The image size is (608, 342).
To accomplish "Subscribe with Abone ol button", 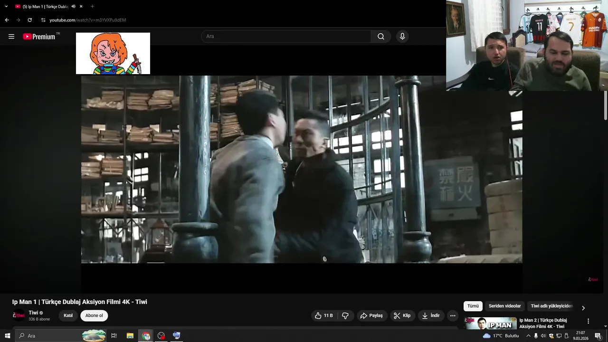I will click(x=94, y=315).
